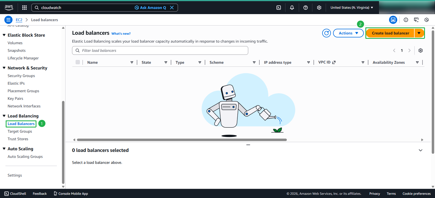Sort by Availability Zones column arrow

tap(417, 62)
